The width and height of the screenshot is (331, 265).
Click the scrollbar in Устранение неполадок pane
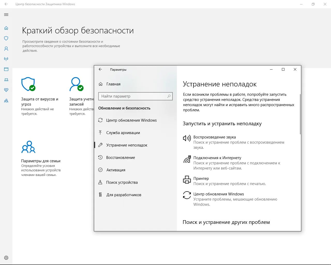coord(300,114)
